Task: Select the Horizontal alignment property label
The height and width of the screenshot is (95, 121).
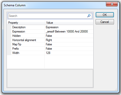Action: pyautogui.click(x=24, y=40)
